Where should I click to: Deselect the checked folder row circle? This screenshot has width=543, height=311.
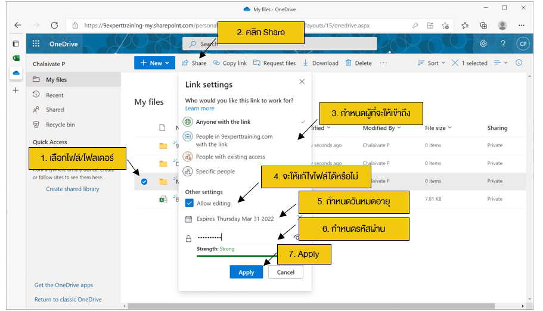[x=144, y=181]
